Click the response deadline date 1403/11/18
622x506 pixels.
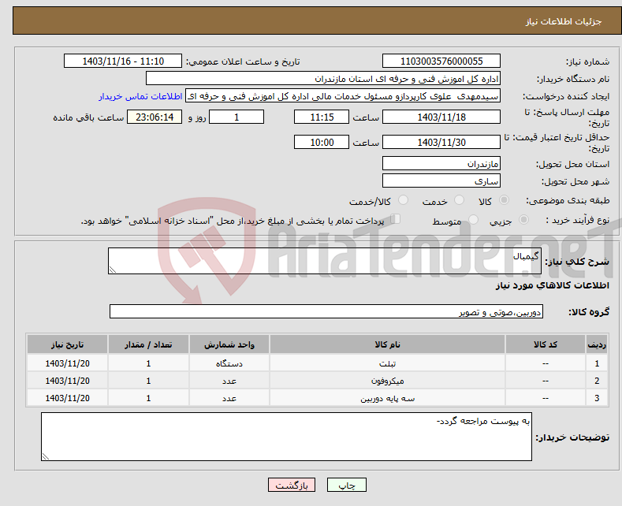pyautogui.click(x=441, y=117)
